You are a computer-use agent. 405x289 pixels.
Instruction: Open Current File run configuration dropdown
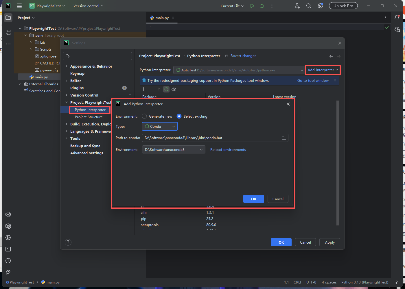(232, 6)
